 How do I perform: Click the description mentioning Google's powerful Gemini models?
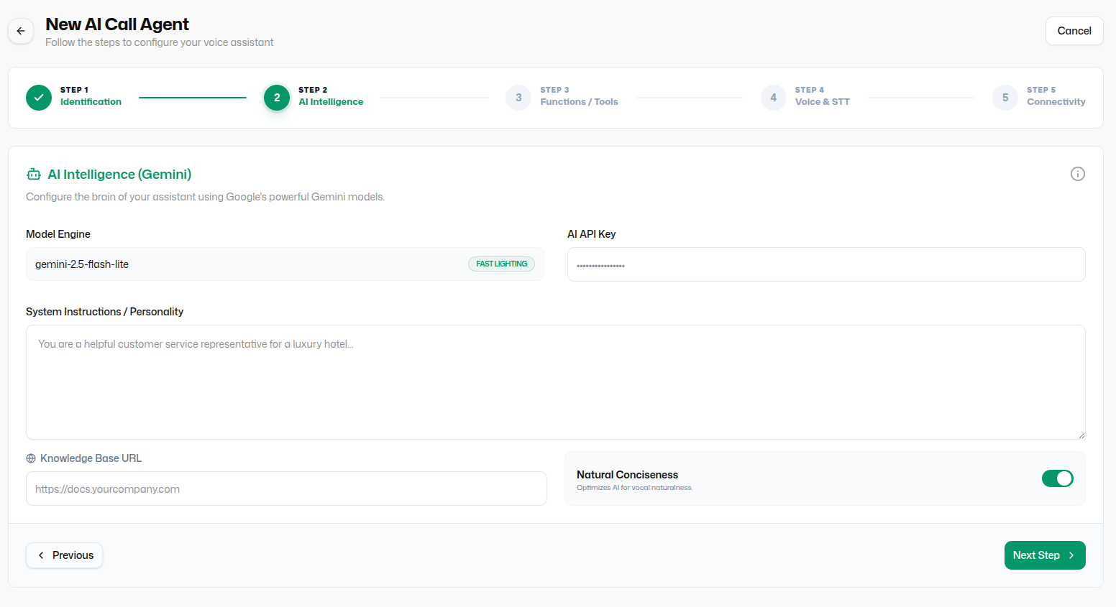point(205,197)
